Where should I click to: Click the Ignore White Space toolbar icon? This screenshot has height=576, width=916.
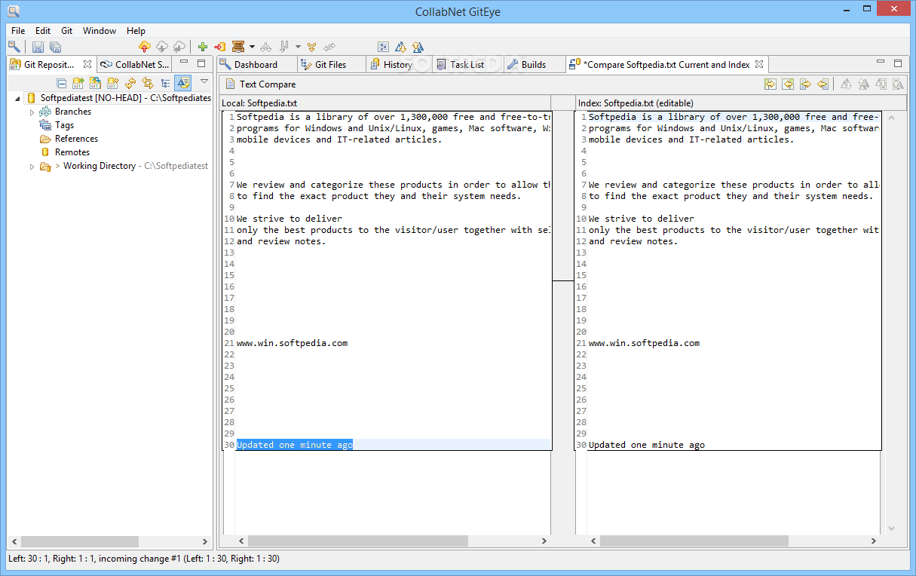(x=383, y=47)
